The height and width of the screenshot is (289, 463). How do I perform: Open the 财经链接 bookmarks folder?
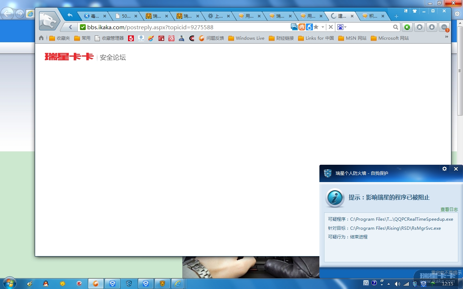point(281,38)
